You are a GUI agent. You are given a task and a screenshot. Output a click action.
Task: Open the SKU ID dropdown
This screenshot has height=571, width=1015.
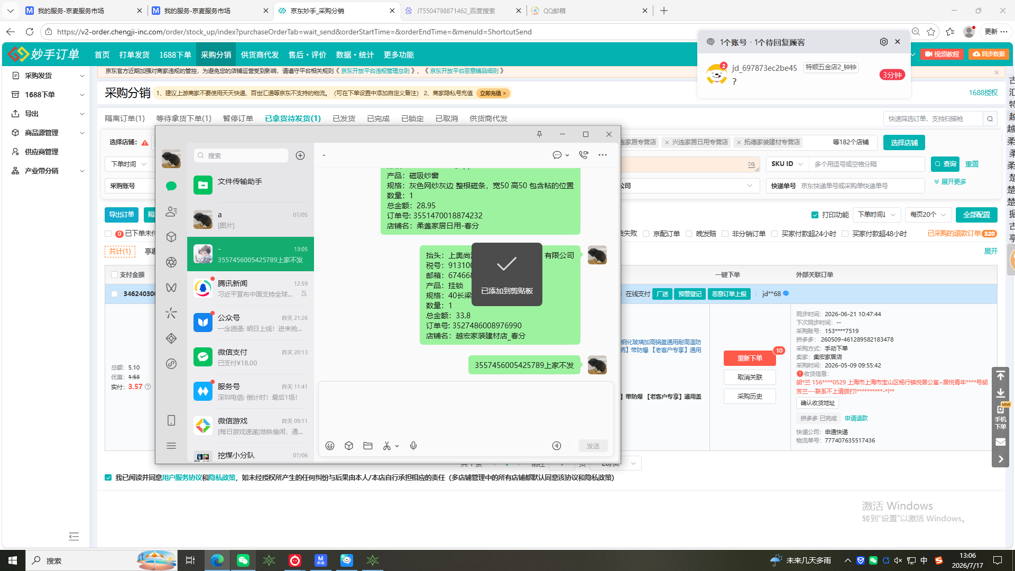click(787, 164)
